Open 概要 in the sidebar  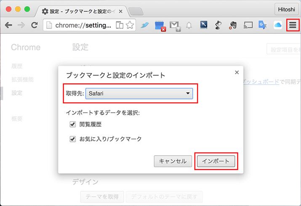point(17,119)
